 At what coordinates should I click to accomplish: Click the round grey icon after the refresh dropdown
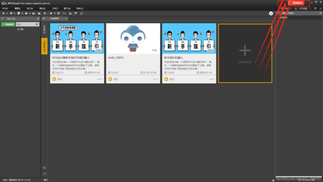(x=59, y=13)
